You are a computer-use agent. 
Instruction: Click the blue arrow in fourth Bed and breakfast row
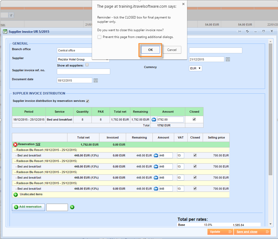[x=156, y=189]
